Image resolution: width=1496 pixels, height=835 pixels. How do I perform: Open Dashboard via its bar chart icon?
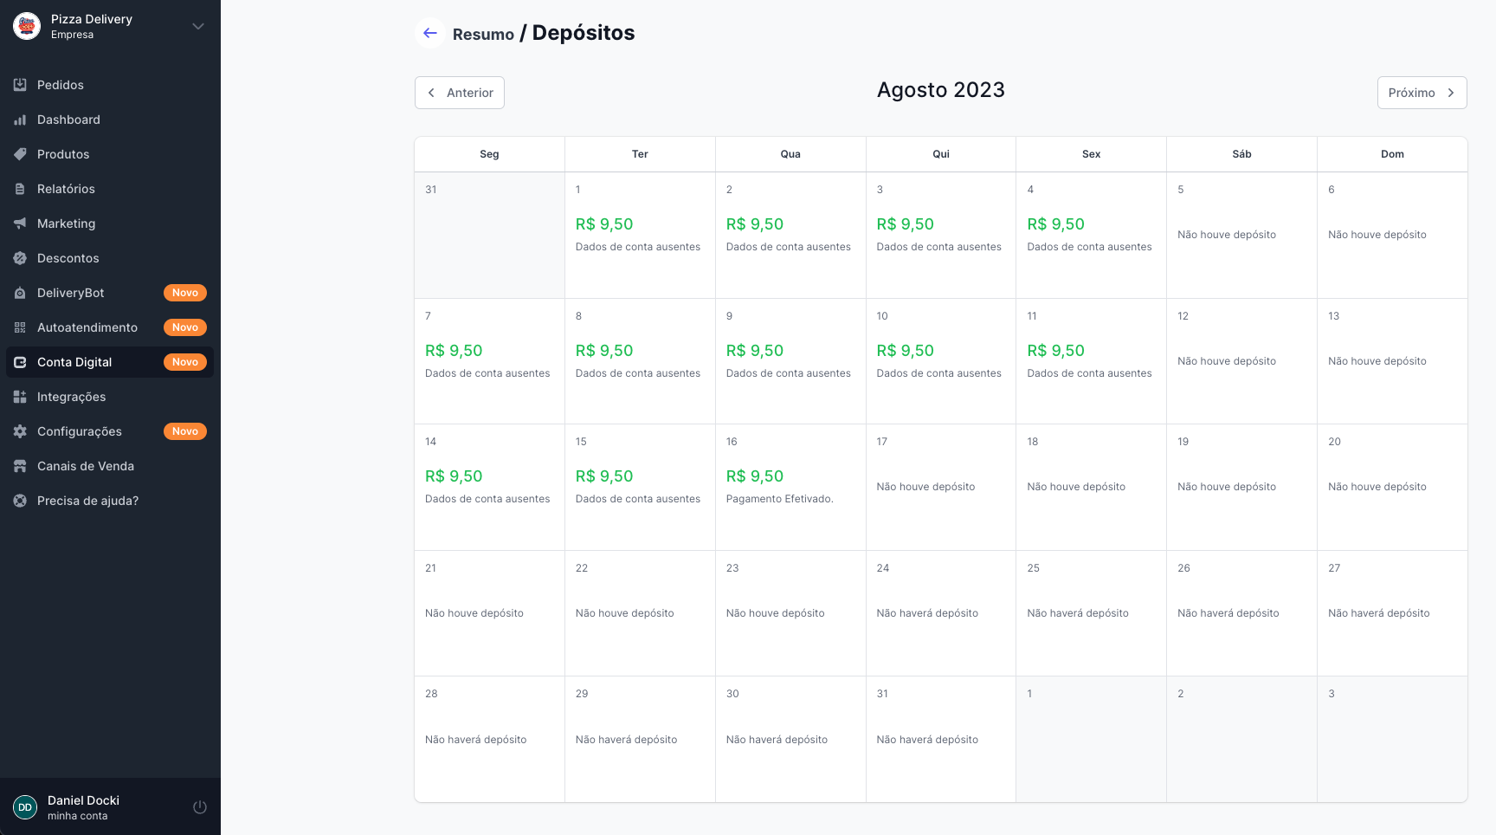(20, 120)
